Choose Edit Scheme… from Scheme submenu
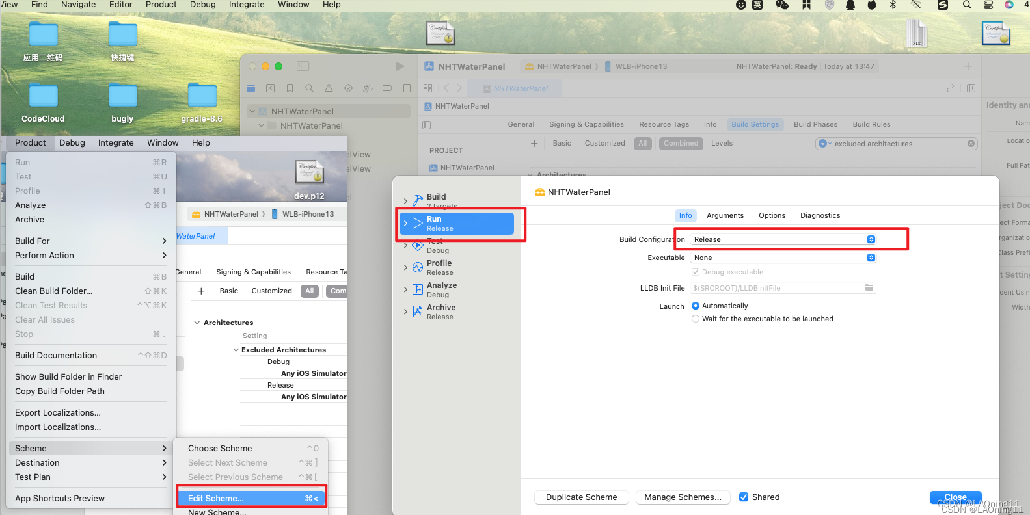 [x=251, y=498]
